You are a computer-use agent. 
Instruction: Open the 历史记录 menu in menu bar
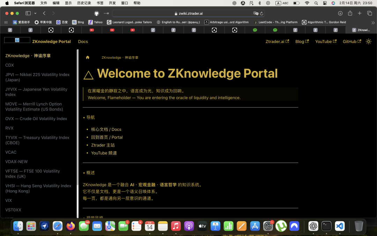84,3
